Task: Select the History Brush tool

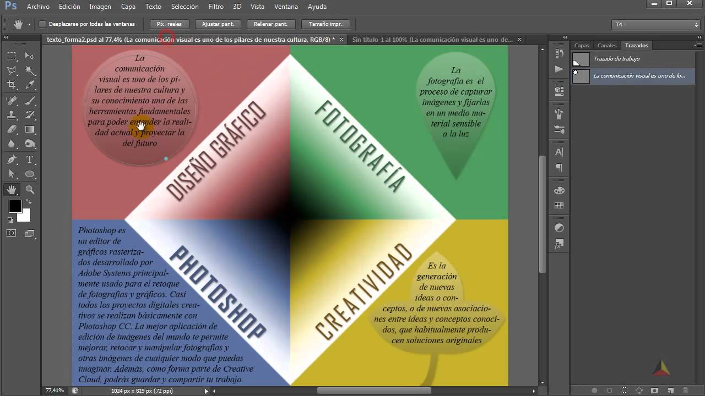Action: coord(30,115)
